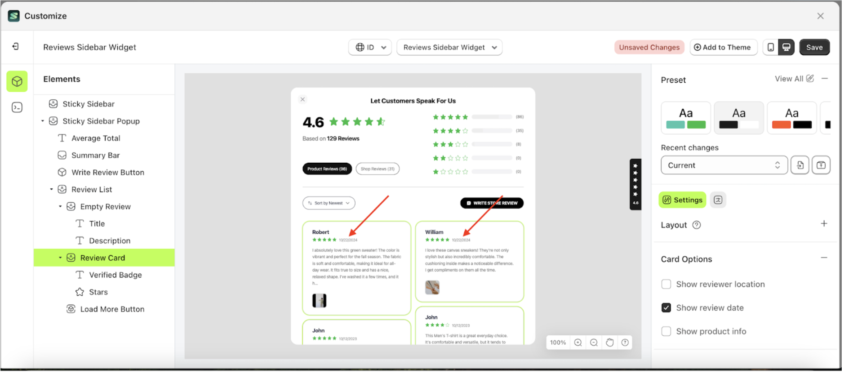Click the zoom in magnifier icon
The image size is (844, 374).
pyautogui.click(x=578, y=343)
